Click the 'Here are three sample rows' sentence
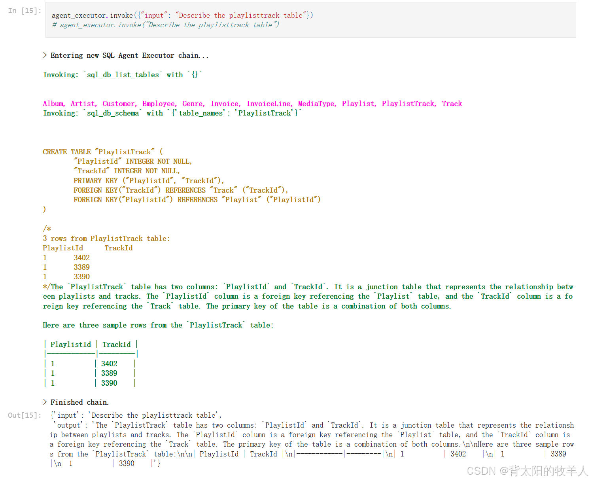This screenshot has width=590, height=481. click(x=158, y=325)
